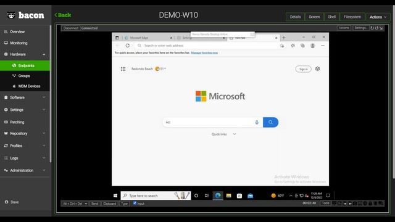Collapse the Hardware section chevron

(x=44, y=54)
